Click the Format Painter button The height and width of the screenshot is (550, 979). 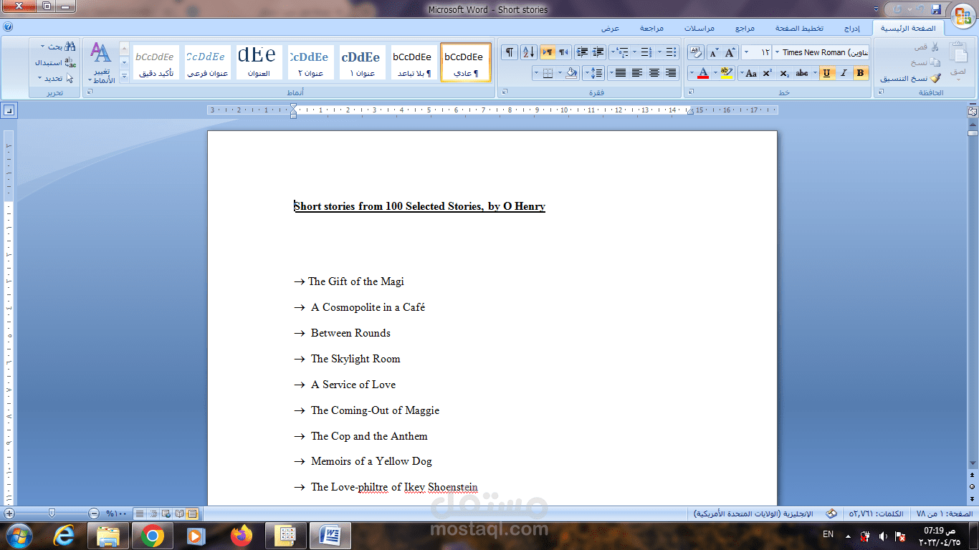(910, 78)
